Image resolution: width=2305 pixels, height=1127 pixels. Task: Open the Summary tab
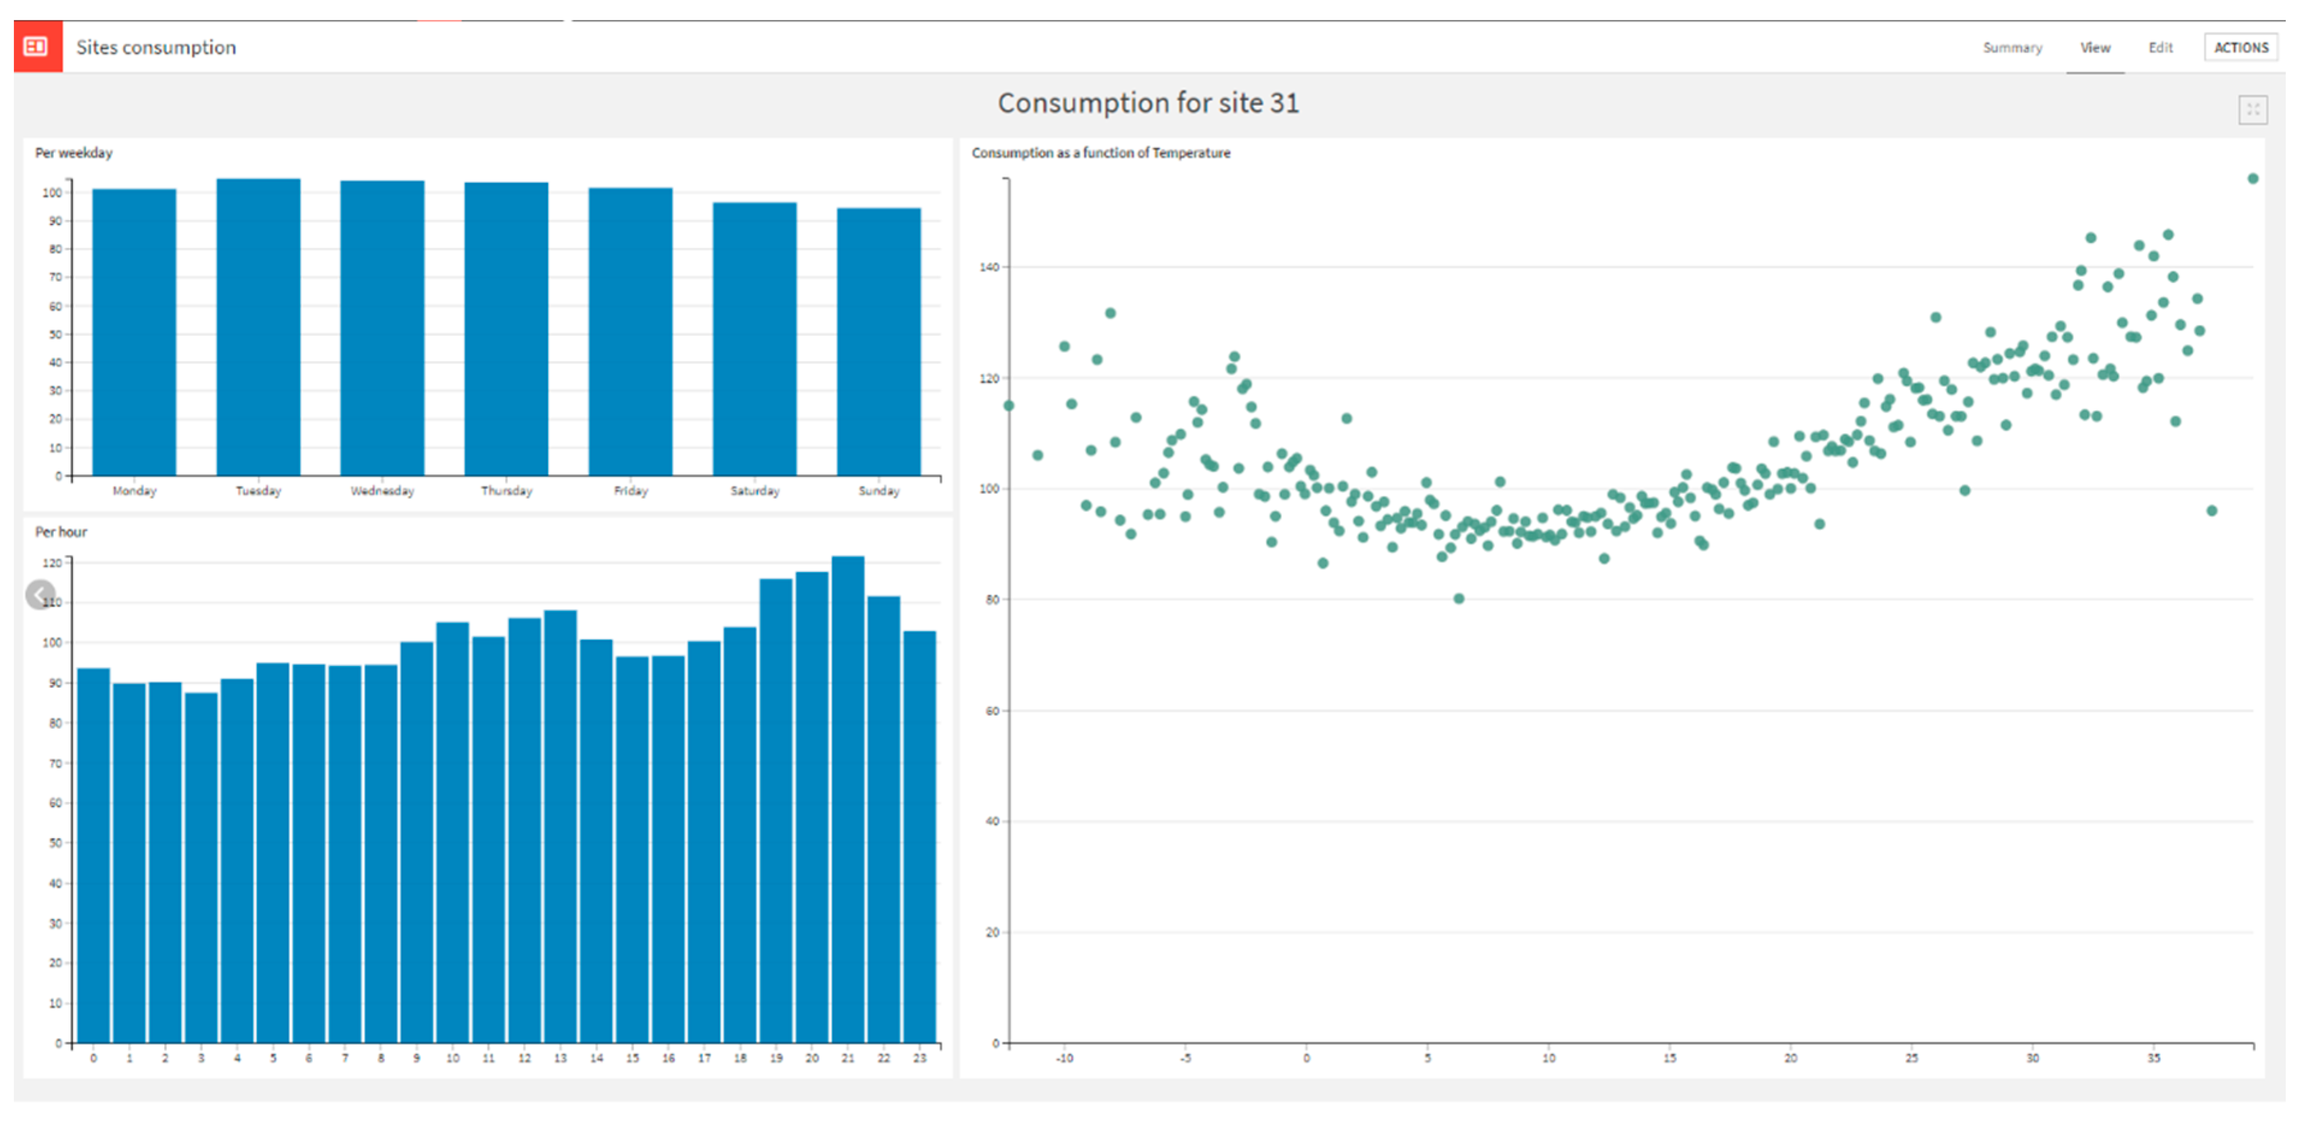(2011, 48)
